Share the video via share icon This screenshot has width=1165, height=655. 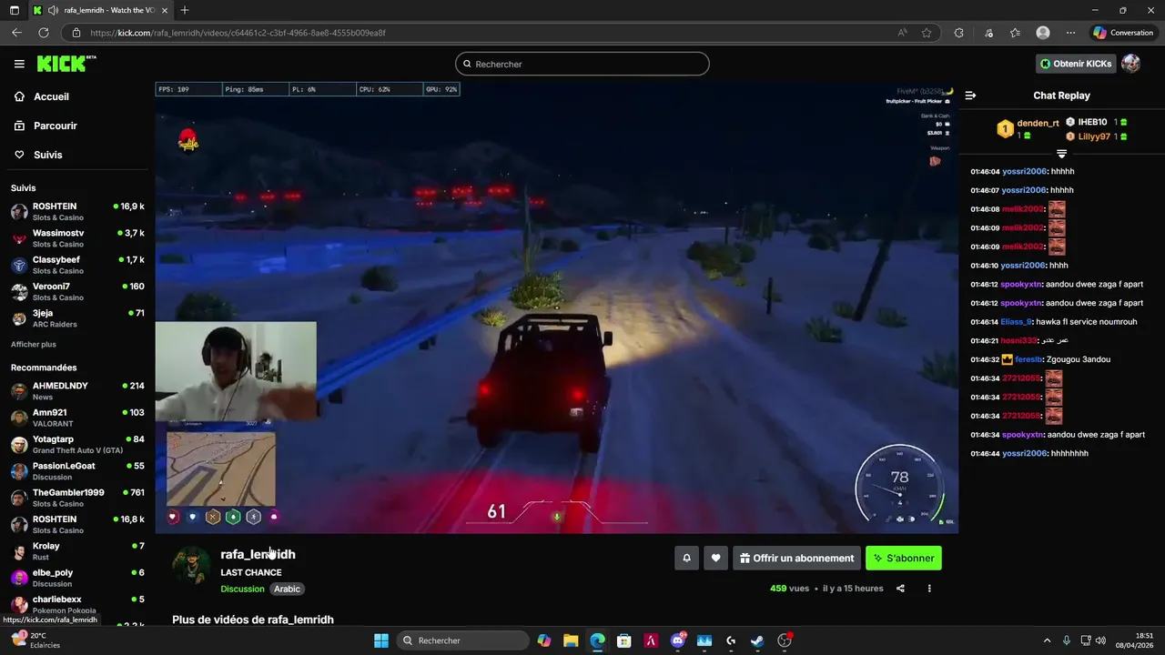pos(900,589)
